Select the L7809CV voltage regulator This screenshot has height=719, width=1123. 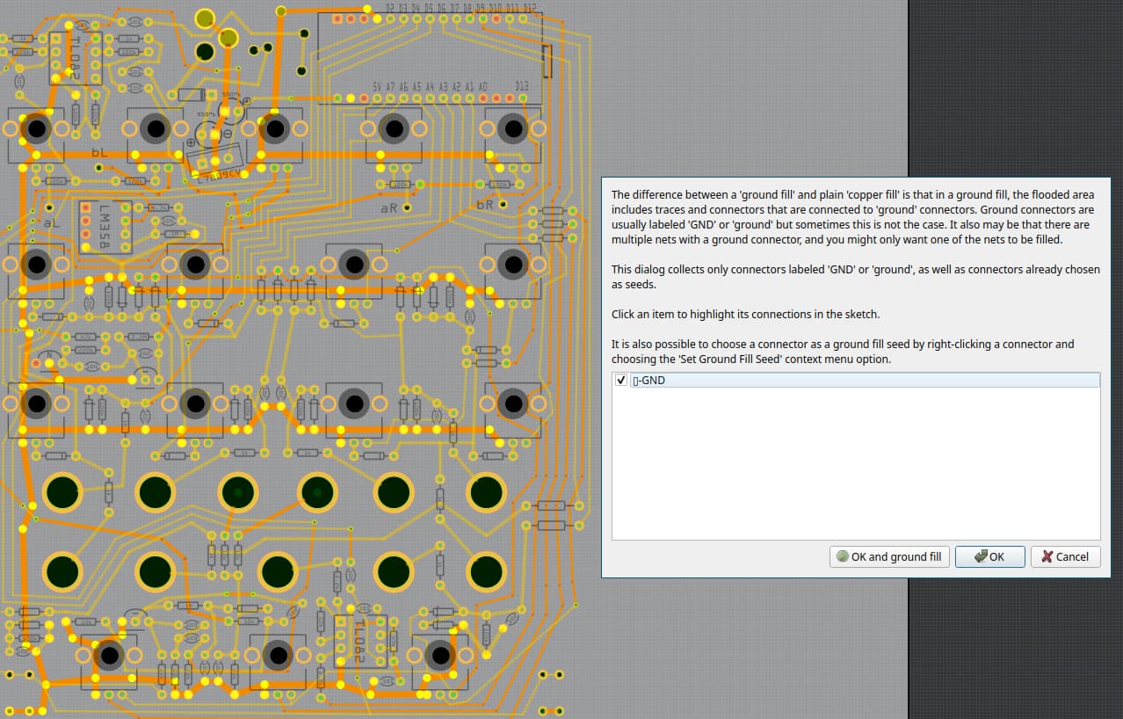(214, 163)
